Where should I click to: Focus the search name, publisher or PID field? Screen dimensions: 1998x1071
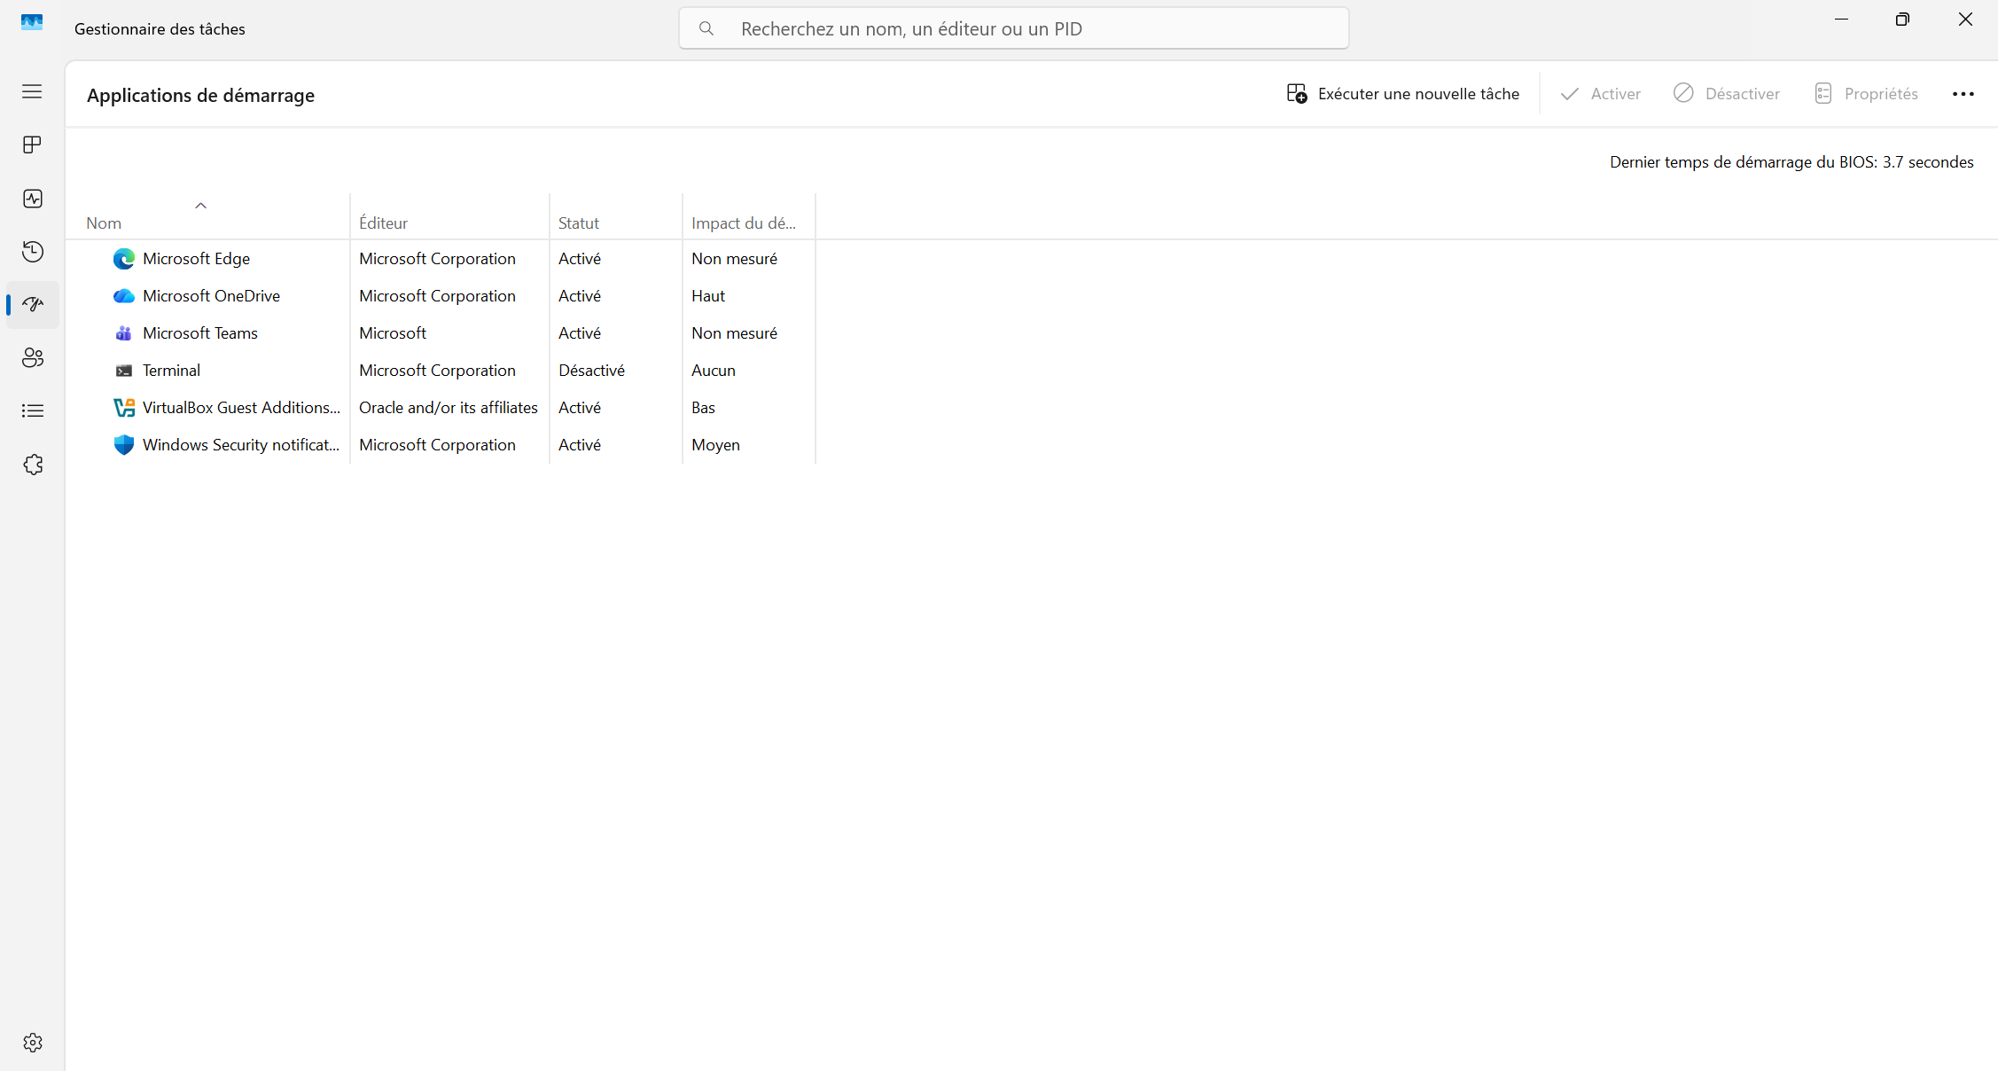coord(1014,28)
